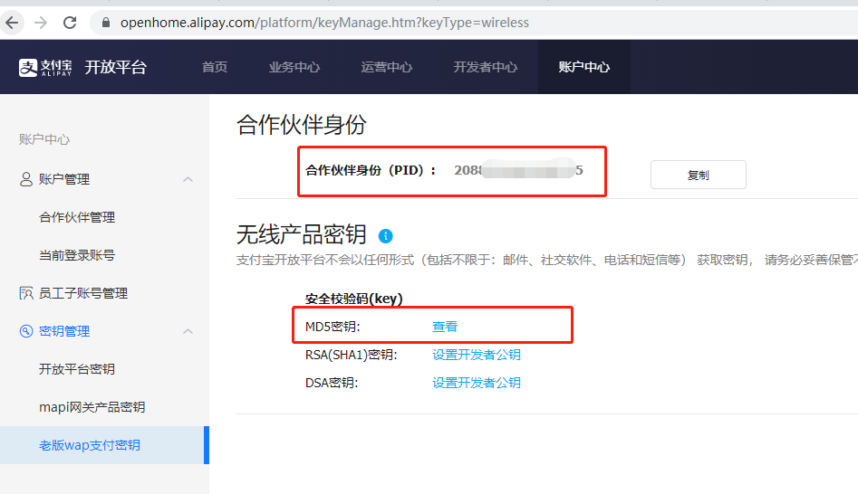This screenshot has width=858, height=494.
Task: Open mapi网关产品密钥 in the sidebar
Action: tap(92, 407)
